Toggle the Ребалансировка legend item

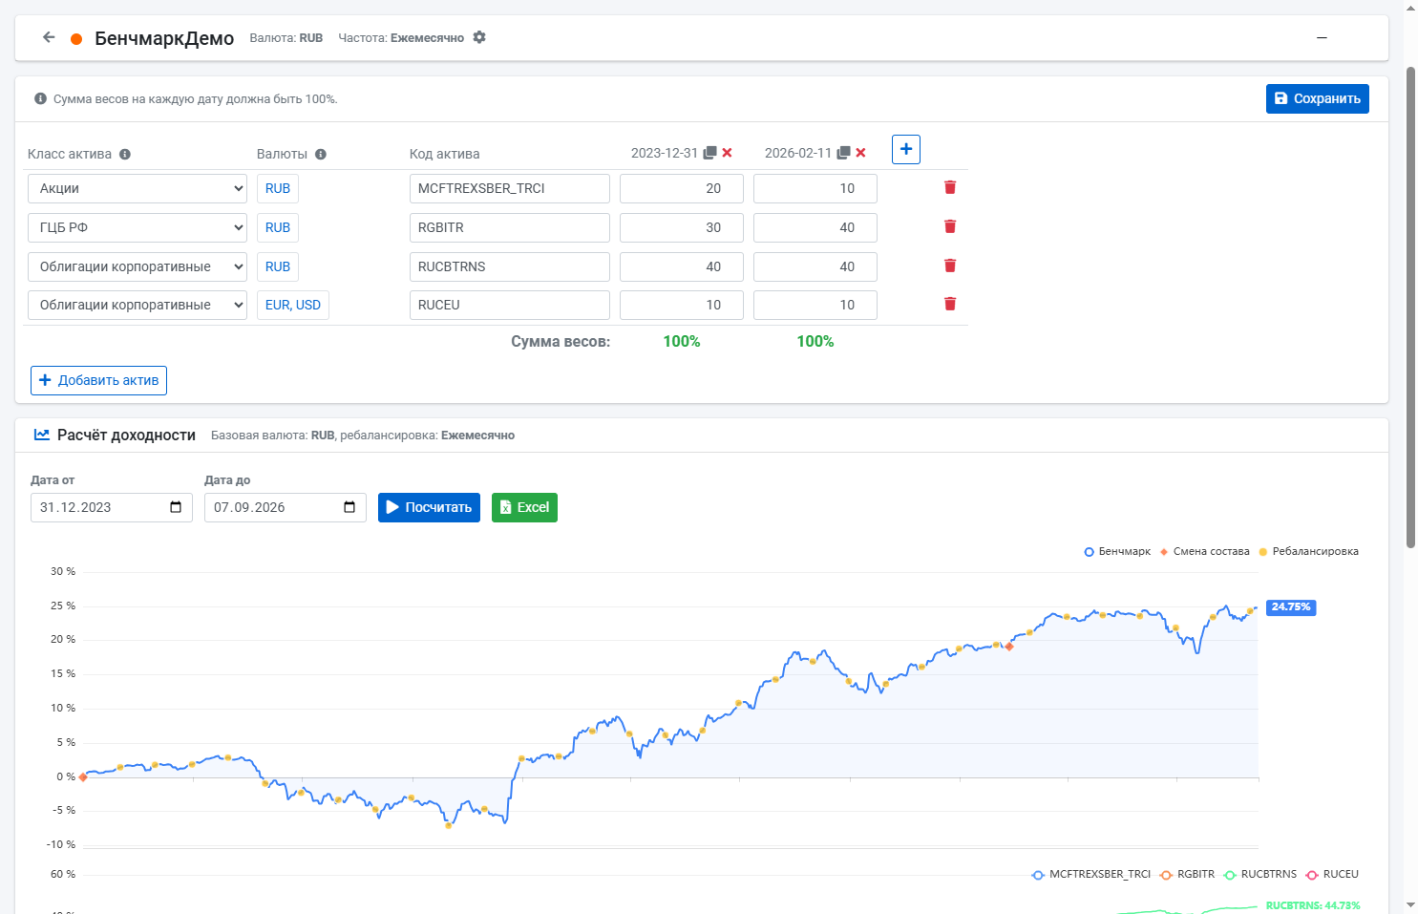click(x=1308, y=551)
